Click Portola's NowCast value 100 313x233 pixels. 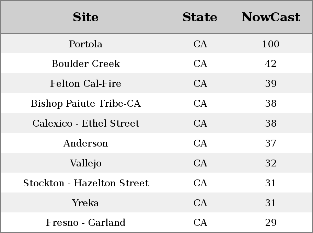[271, 44]
